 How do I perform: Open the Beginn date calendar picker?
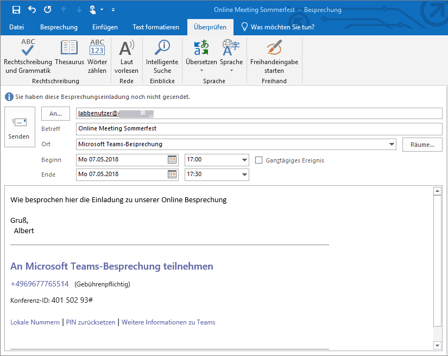(172, 160)
